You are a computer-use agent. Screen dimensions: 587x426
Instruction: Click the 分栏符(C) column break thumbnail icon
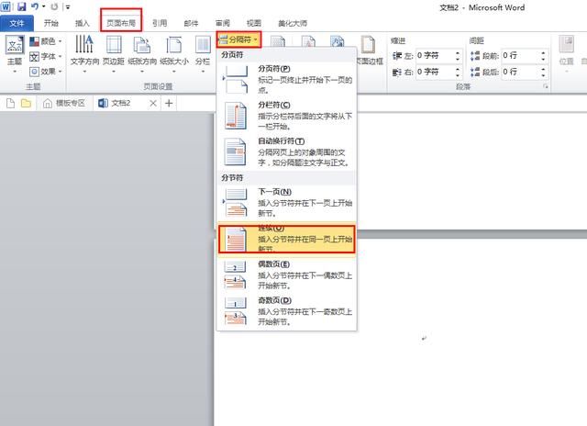[x=235, y=116]
